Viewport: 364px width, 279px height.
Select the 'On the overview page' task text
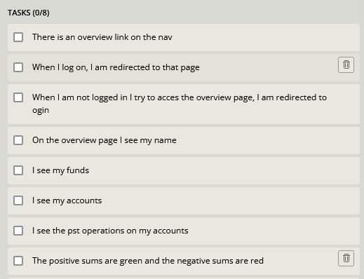point(105,140)
